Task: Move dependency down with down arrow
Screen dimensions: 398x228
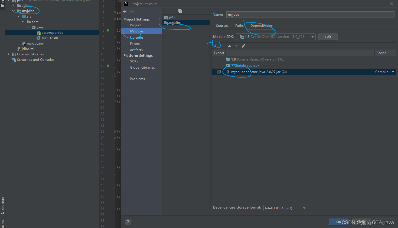Action: click(236, 46)
